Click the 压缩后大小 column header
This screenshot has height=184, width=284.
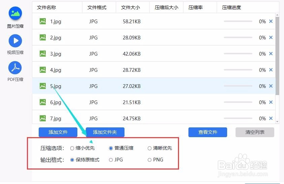click(167, 7)
